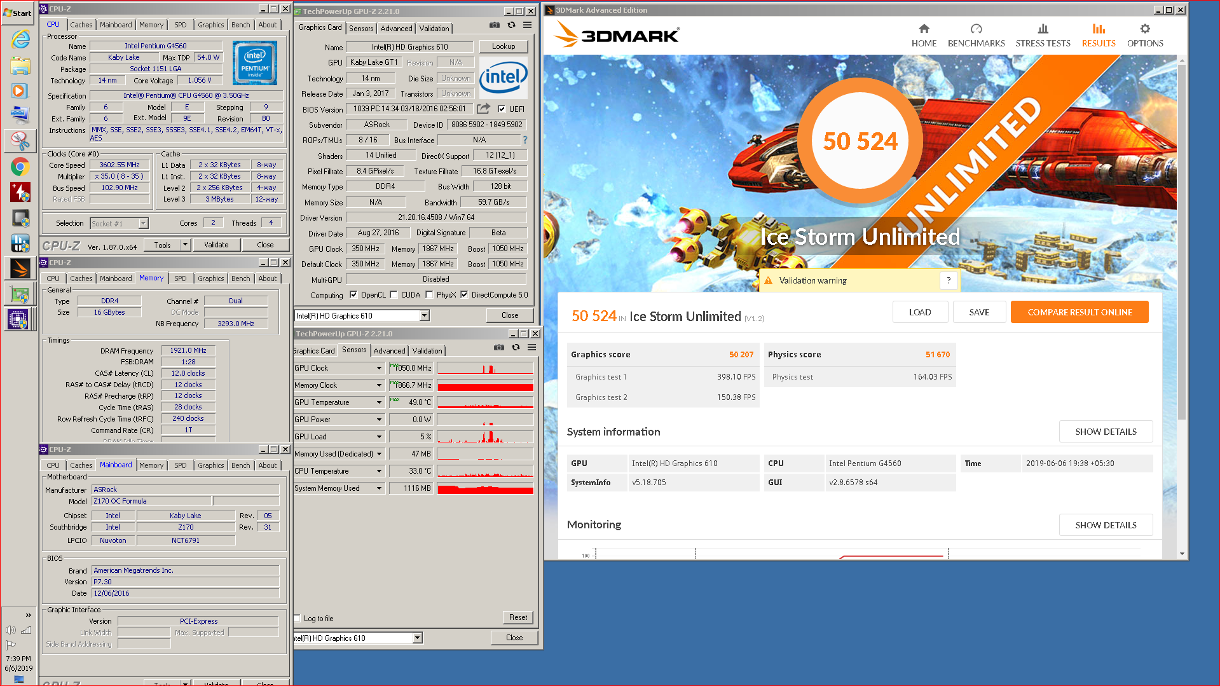Expand the System Memory Used sensor dropdown

click(x=380, y=488)
